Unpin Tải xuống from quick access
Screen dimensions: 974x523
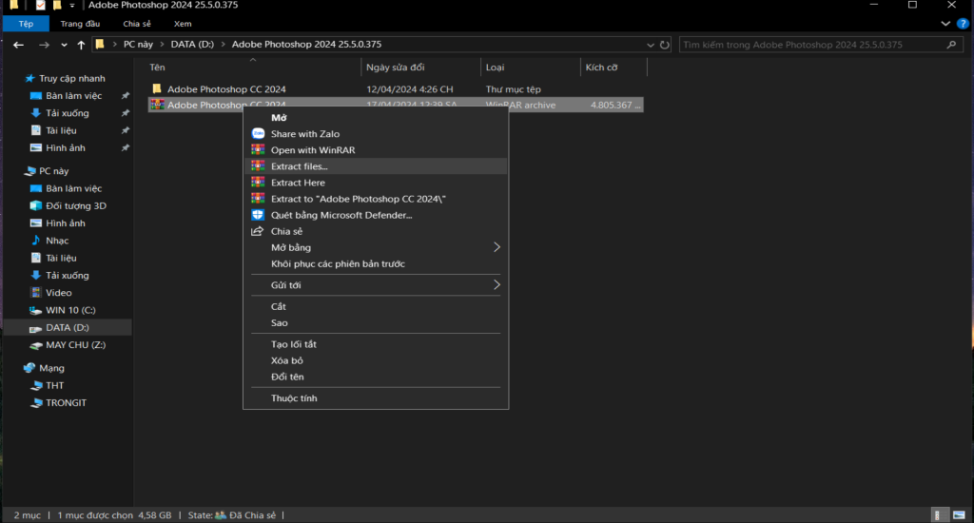click(x=126, y=113)
